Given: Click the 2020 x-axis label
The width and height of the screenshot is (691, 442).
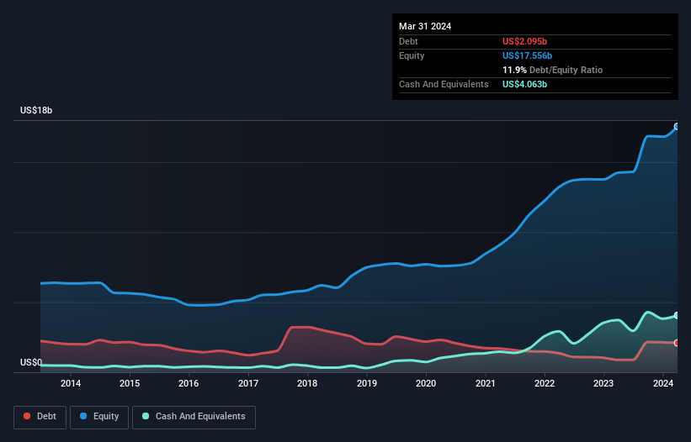Looking at the screenshot, I should [426, 383].
